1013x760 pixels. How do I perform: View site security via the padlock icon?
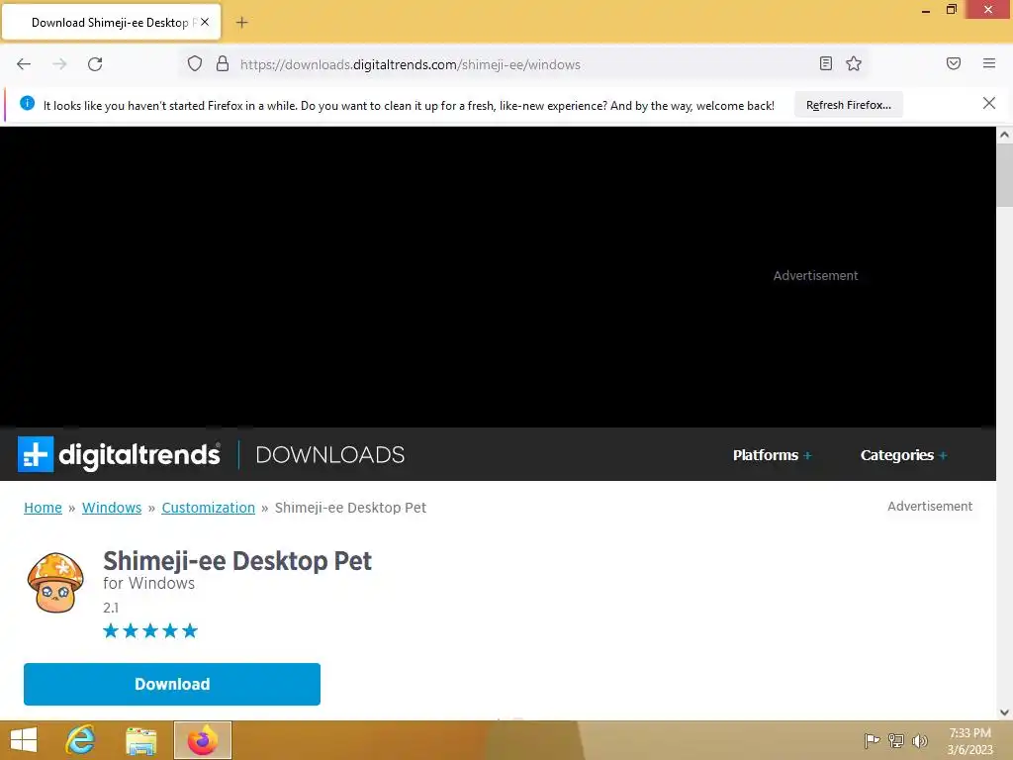[223, 64]
